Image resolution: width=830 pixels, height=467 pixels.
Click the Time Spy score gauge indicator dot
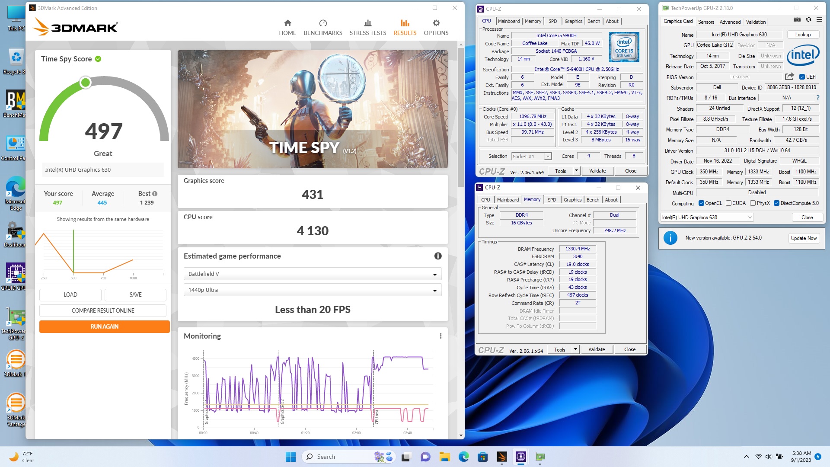coord(86,82)
